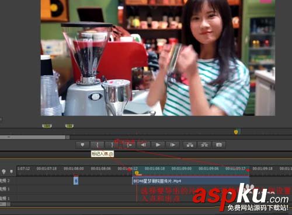The width and height of the screenshot is (292, 215).
Task: Select the small blue clip on video track 2
Action: tap(76, 181)
